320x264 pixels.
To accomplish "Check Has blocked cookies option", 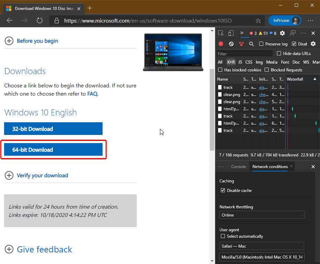I will [220, 70].
